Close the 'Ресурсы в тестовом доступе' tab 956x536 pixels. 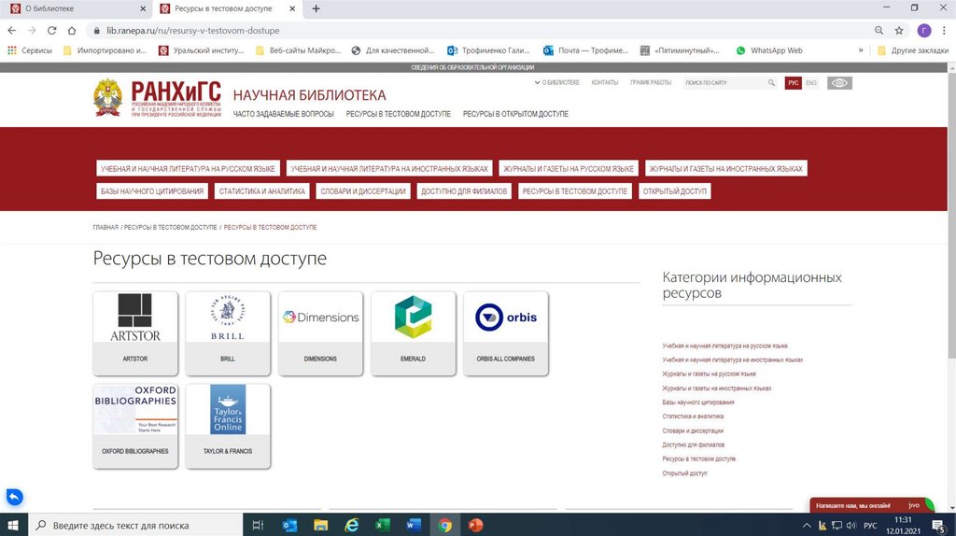pos(292,8)
